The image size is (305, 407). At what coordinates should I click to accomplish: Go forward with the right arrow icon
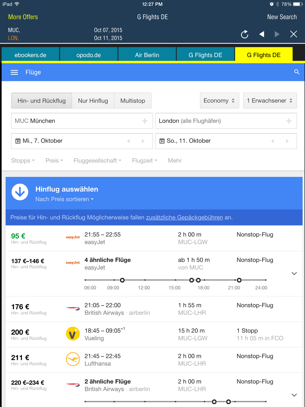277,34
